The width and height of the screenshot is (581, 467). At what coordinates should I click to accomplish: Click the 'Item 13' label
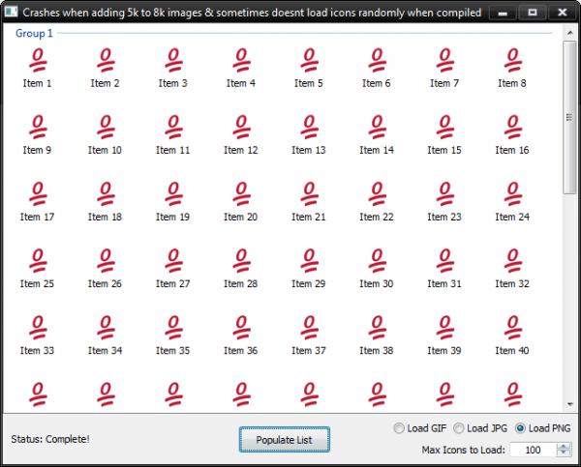(x=309, y=150)
